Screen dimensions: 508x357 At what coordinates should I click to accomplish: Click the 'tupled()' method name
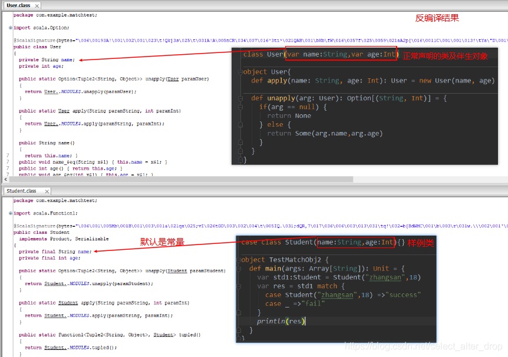(x=190, y=335)
